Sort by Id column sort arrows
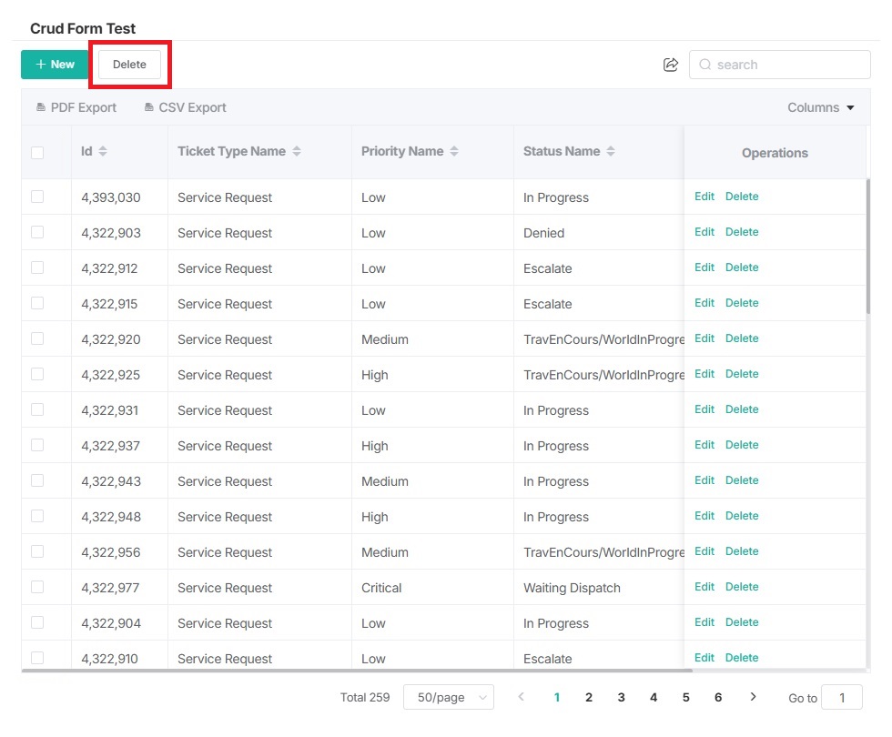This screenshot has width=892, height=737. point(103,151)
